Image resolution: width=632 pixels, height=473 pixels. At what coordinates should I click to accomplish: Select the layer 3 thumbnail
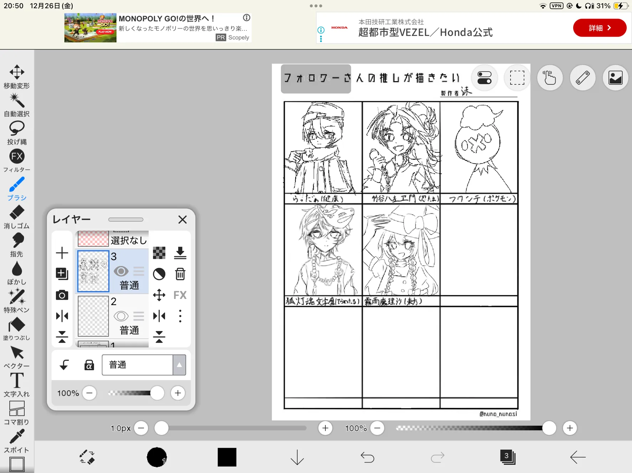(x=93, y=271)
